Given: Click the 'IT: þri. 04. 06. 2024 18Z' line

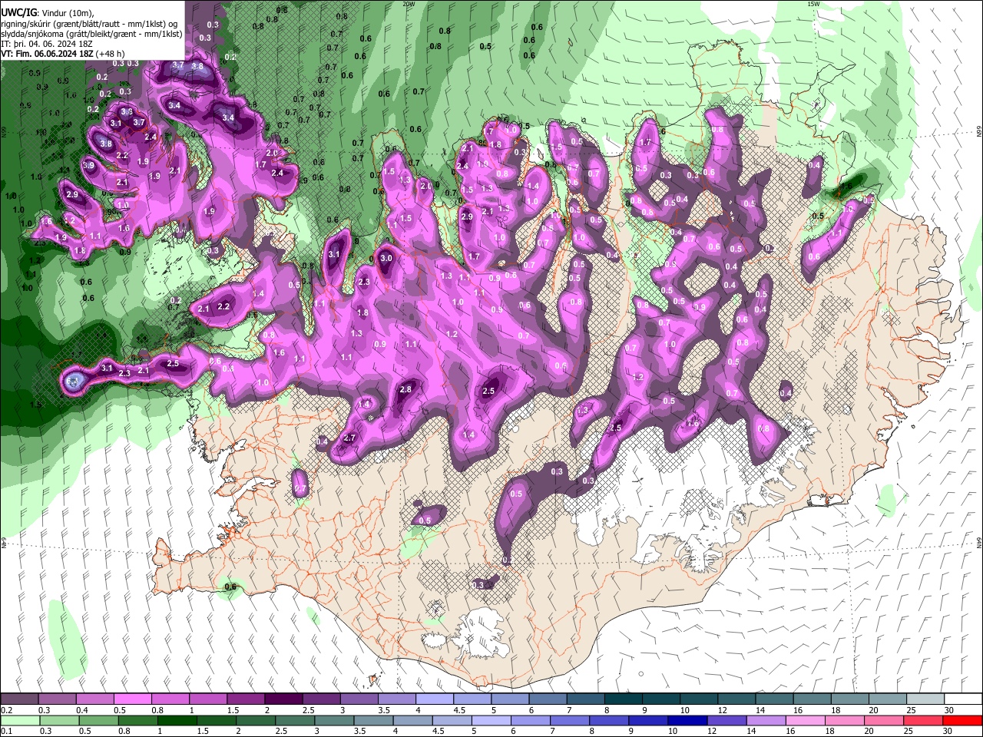Looking at the screenshot, I should click(x=47, y=44).
